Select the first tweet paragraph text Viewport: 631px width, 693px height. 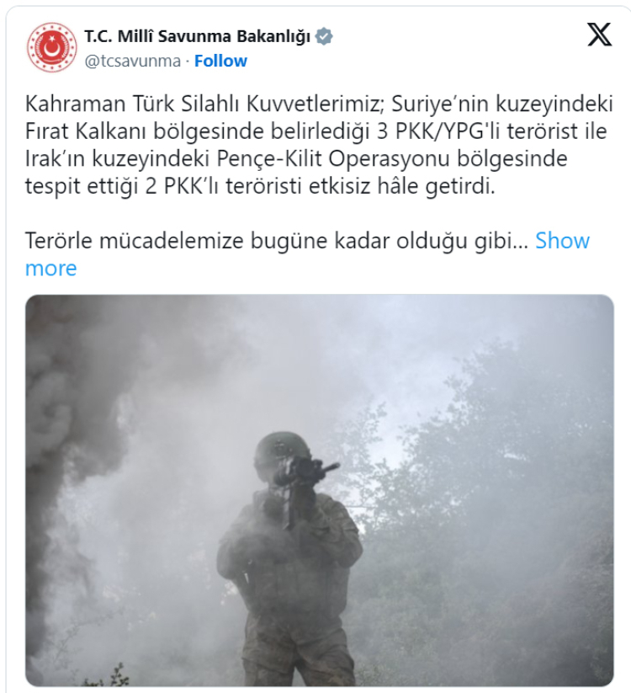point(319,145)
